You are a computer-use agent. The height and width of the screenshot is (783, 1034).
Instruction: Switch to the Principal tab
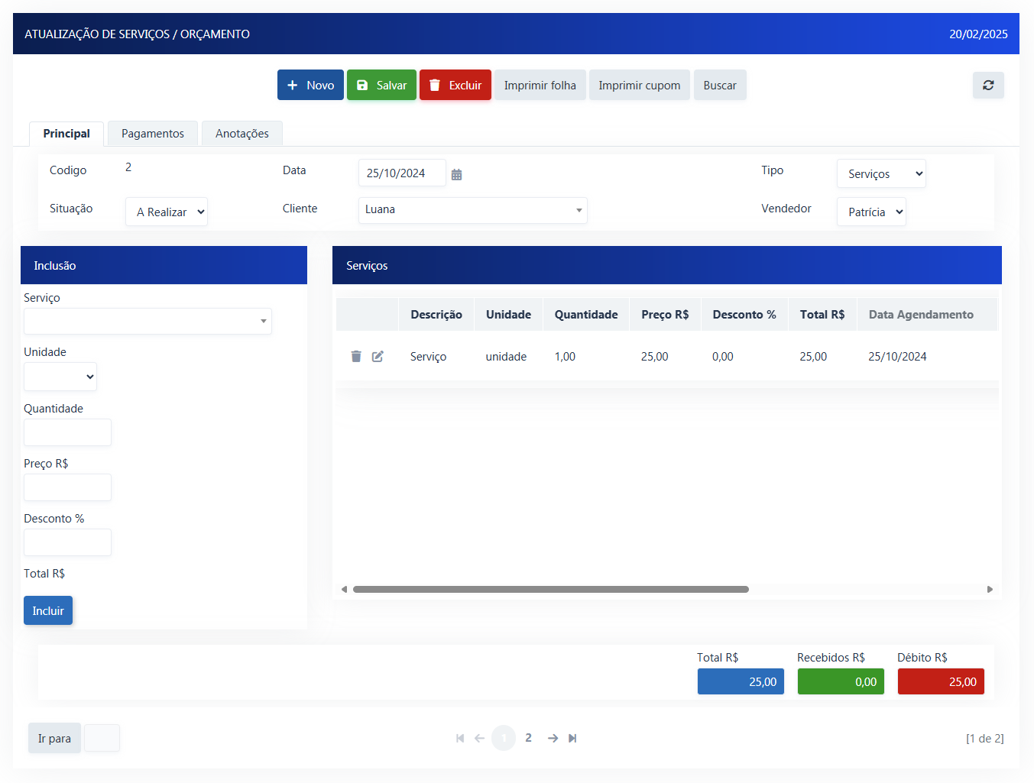66,134
